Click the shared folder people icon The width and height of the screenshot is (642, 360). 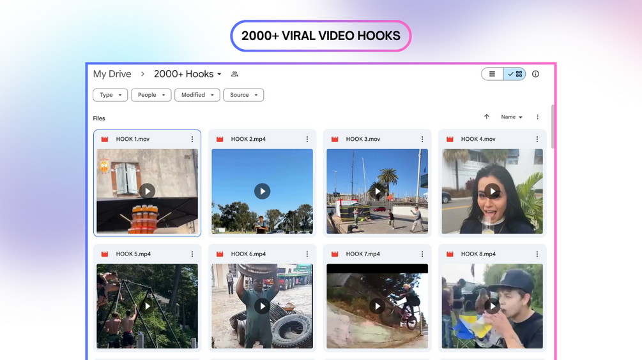pos(234,74)
